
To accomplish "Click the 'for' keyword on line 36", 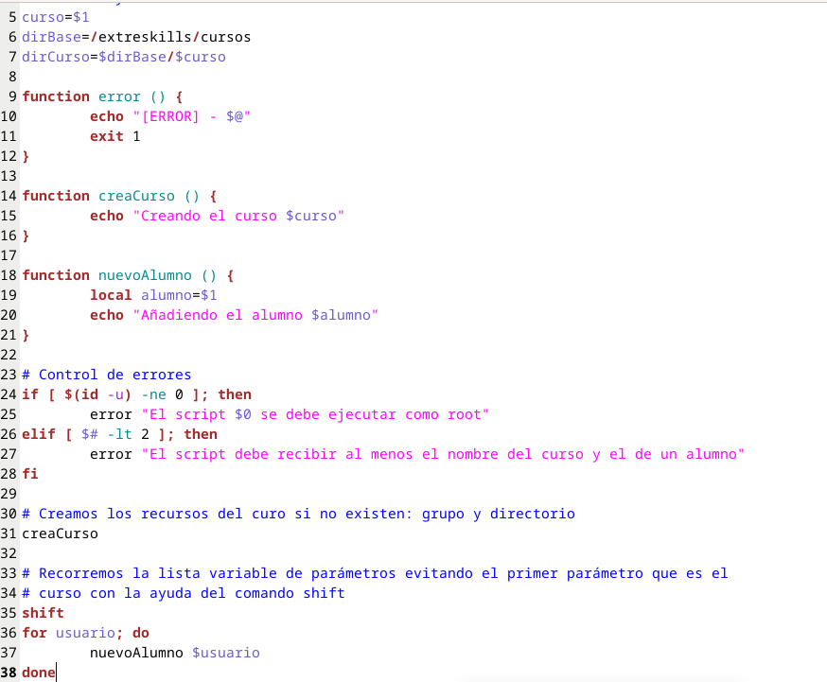I will (x=34, y=633).
